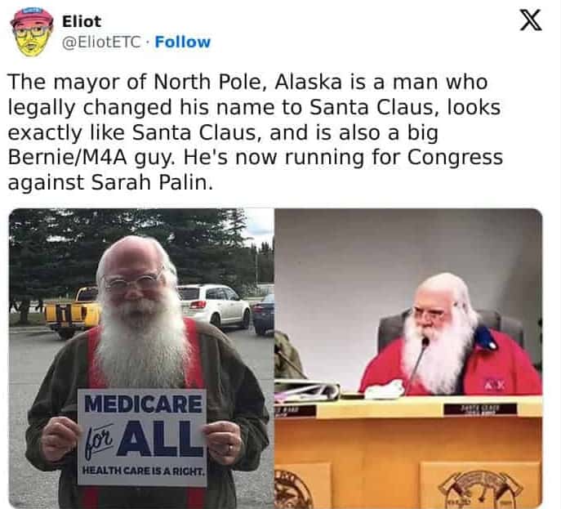Image resolution: width=561 pixels, height=509 pixels.
Task: Open the @EliotETC handle link
Action: click(x=101, y=42)
